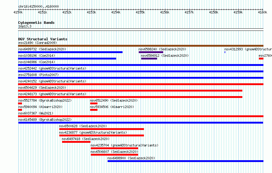Open nsv5934506 (Almarri2020) label
This screenshot has width=272, height=173.
coord(112,107)
